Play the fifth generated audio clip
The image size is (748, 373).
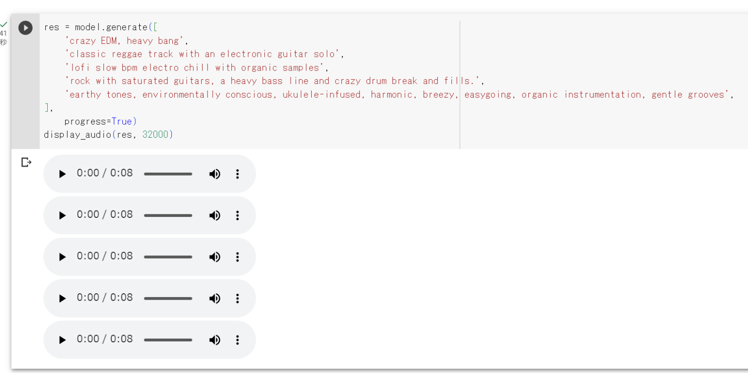[x=62, y=340]
